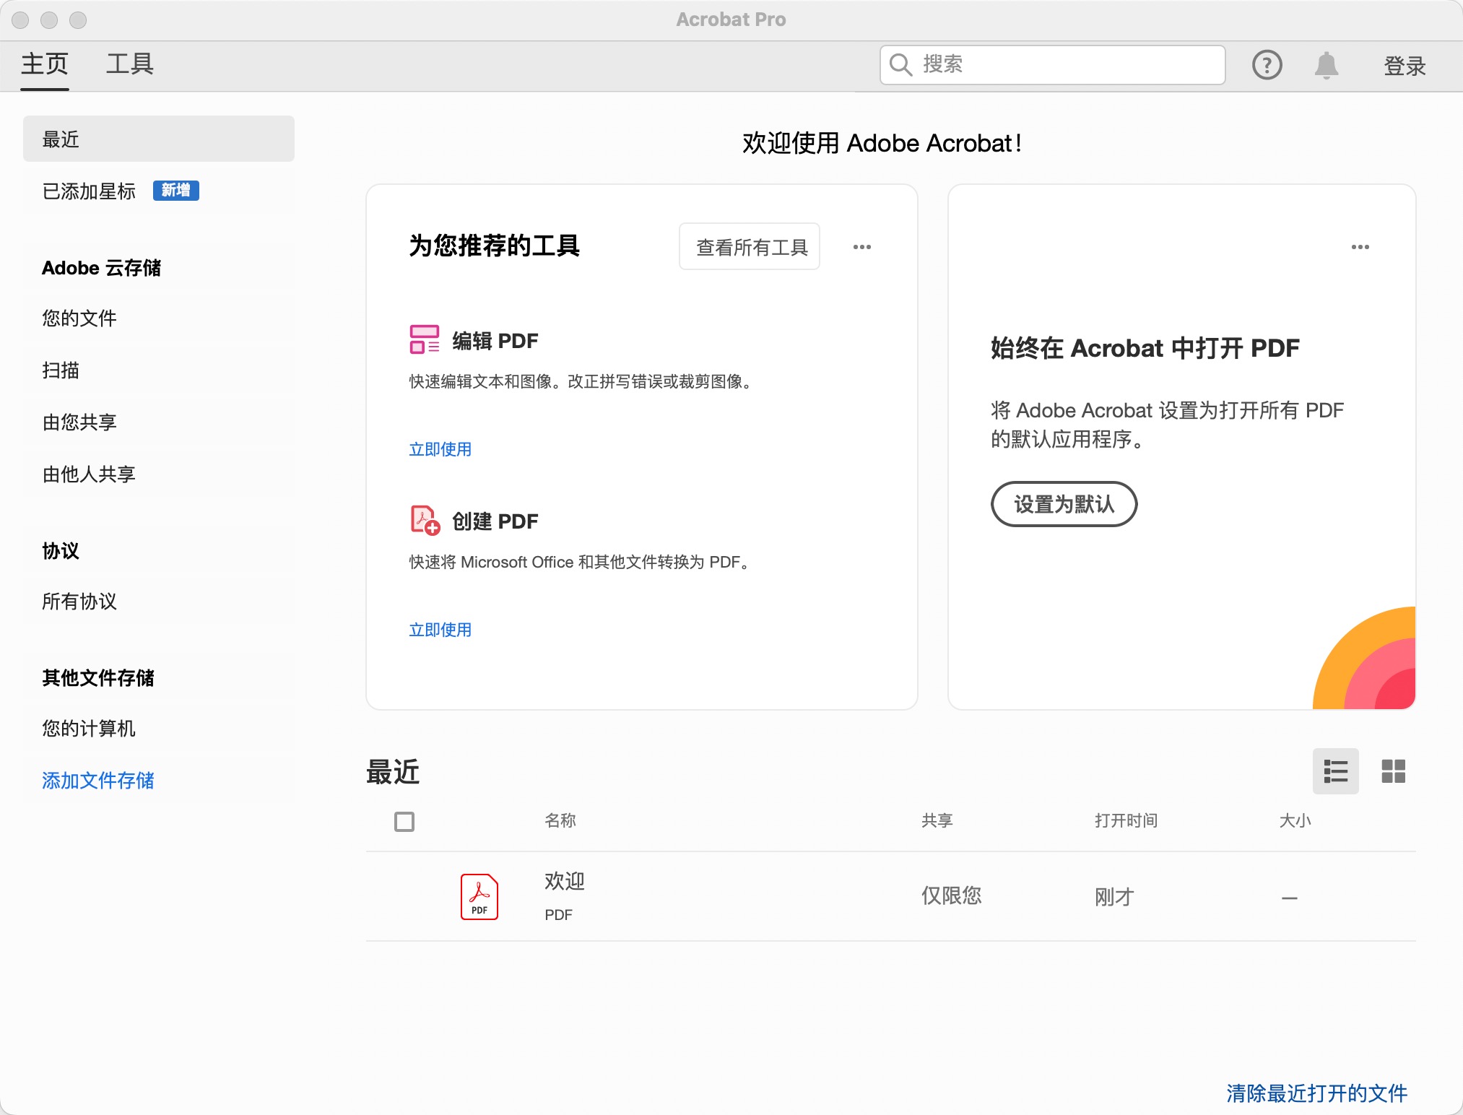Click the search magnifier icon
1463x1115 pixels.
[x=900, y=65]
